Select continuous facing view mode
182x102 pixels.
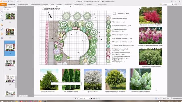click(161, 99)
